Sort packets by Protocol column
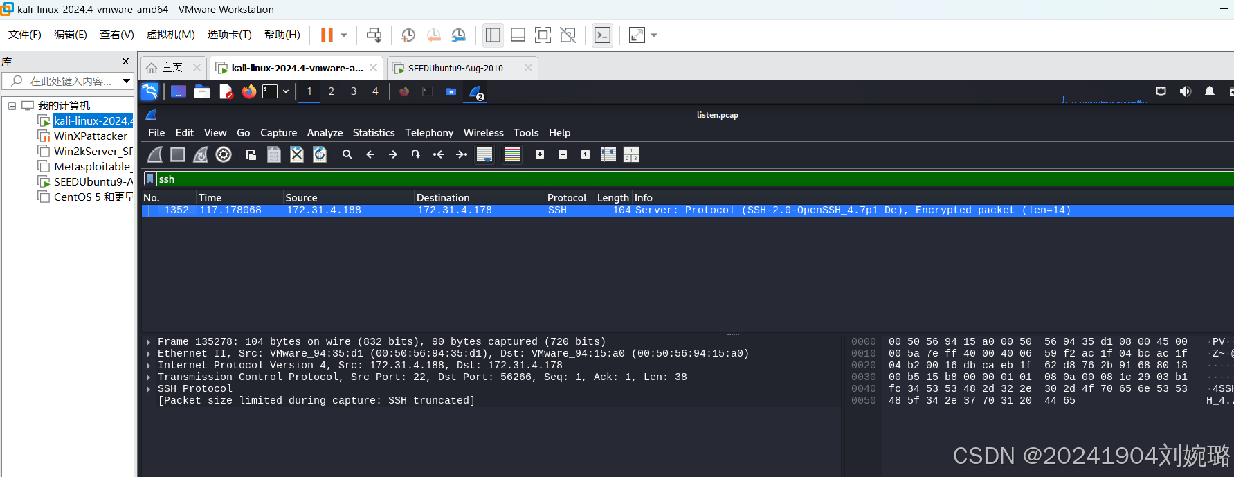 [570, 198]
